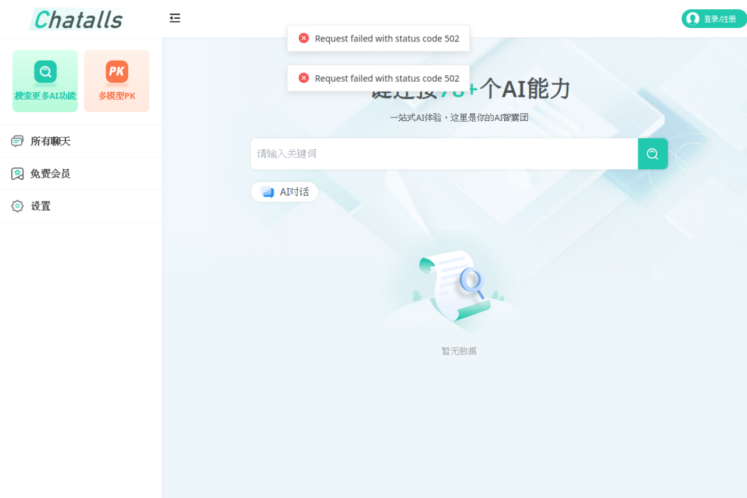Open the 登录/注册 login button
The height and width of the screenshot is (498, 747).
[714, 19]
